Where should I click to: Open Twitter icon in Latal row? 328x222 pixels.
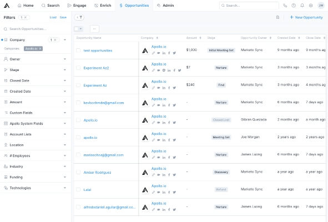[174, 192]
